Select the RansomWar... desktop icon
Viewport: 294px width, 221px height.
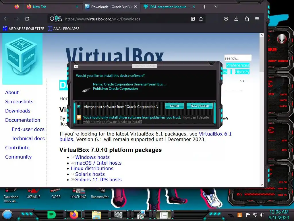click(x=101, y=194)
